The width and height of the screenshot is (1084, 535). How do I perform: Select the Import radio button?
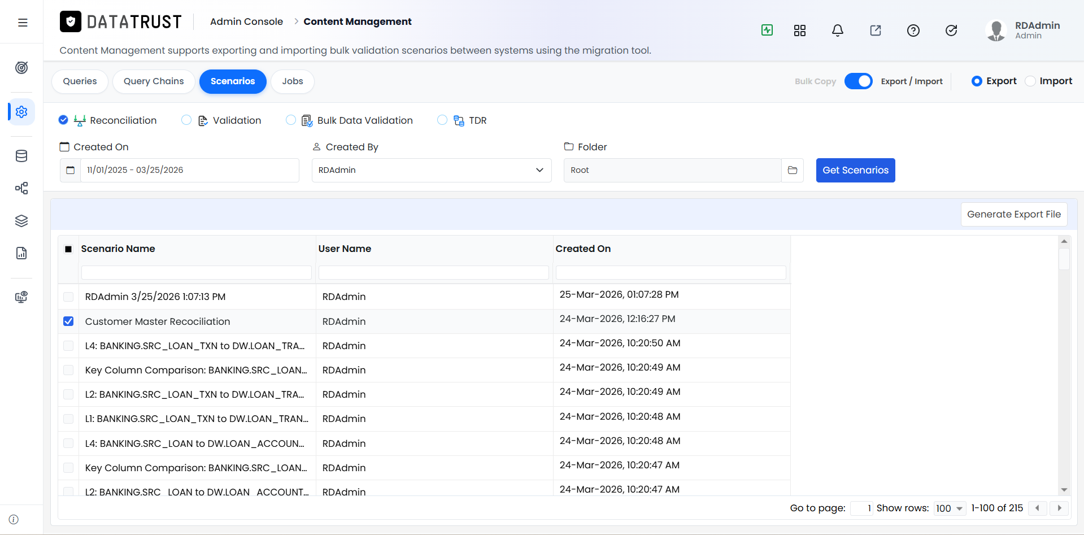coord(1030,81)
